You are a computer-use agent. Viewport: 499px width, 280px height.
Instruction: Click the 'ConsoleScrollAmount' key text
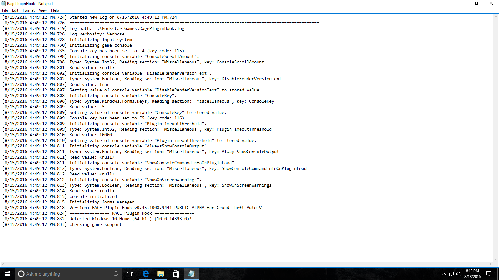(x=240, y=62)
